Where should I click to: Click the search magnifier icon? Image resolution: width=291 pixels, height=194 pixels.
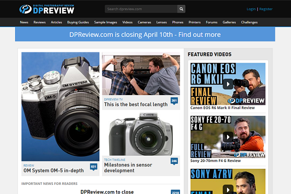point(181,9)
